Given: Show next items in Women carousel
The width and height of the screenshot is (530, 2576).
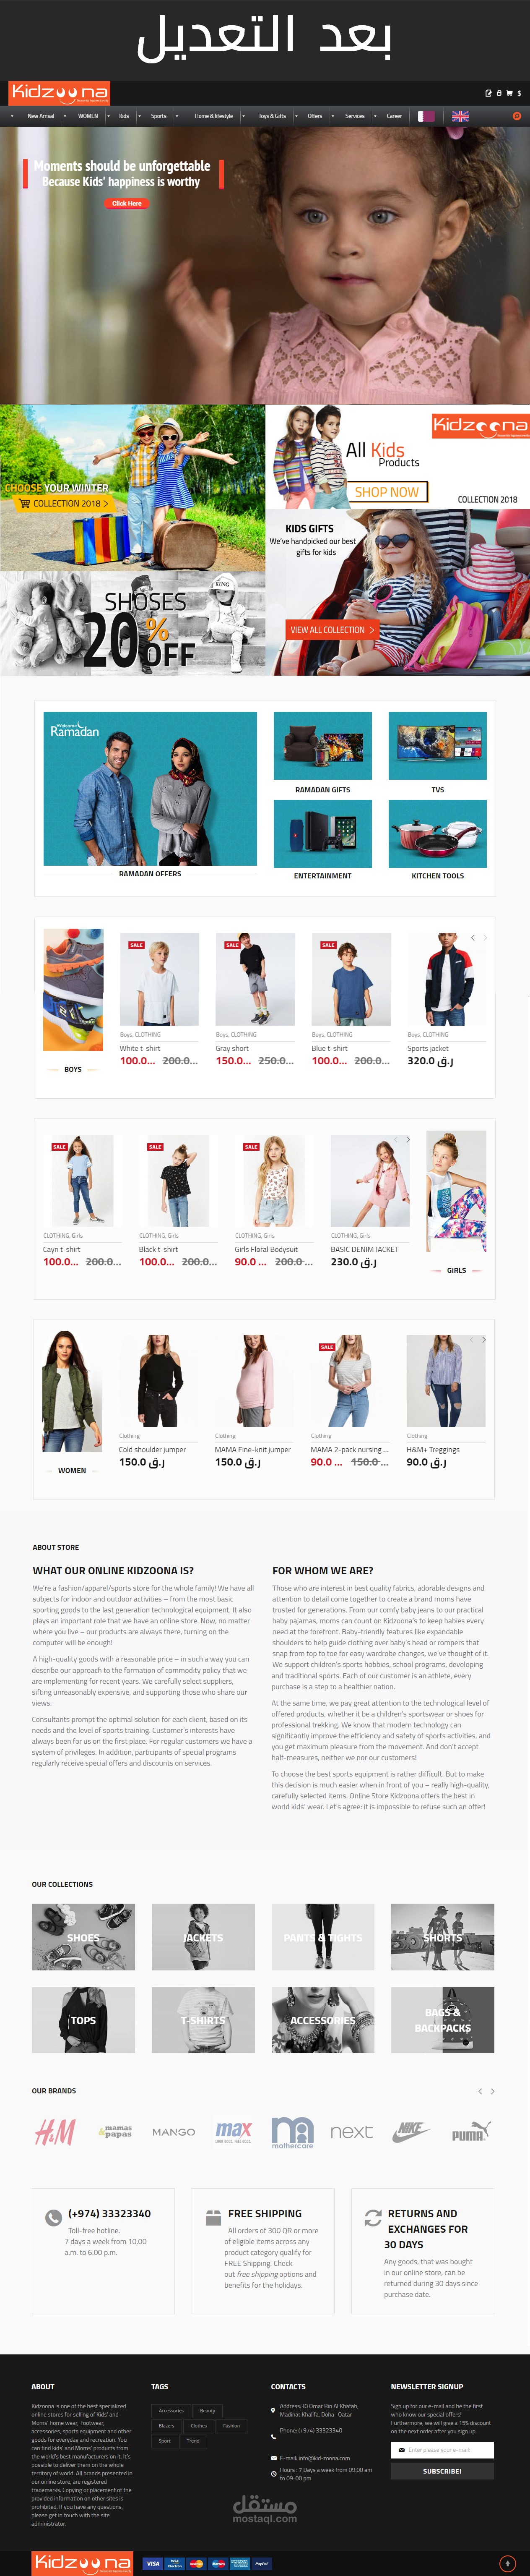Looking at the screenshot, I should click(484, 1340).
